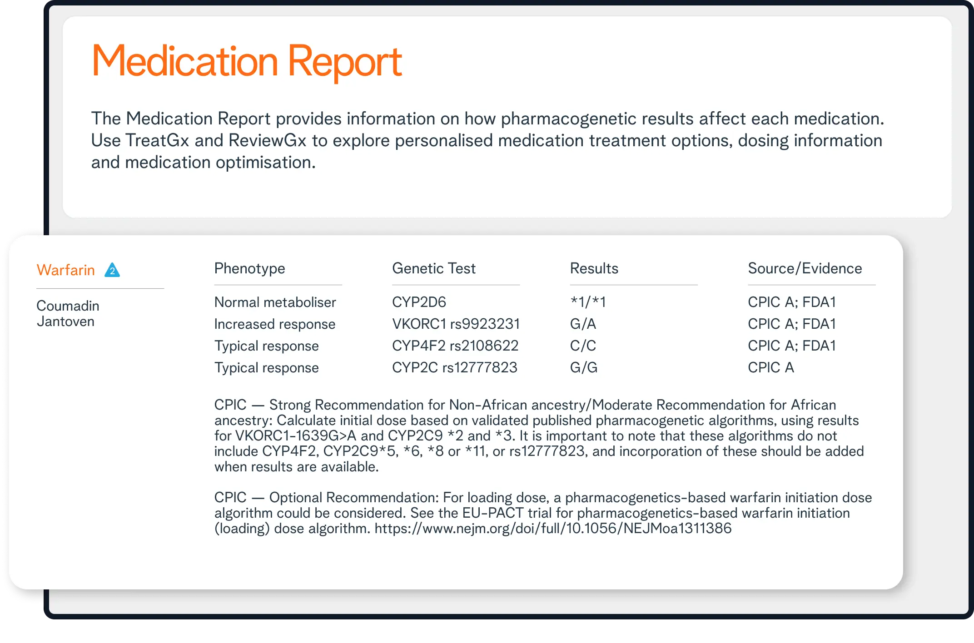Viewport: 974px width, 643px height.
Task: Click the Genetic Test column header
Action: tap(433, 268)
